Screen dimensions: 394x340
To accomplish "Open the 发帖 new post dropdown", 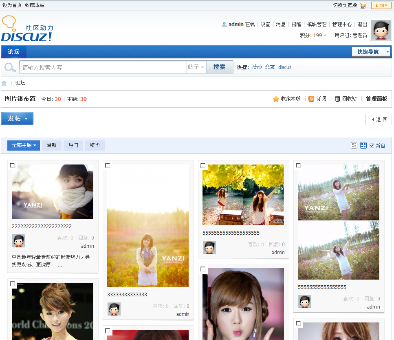I will click(17, 118).
